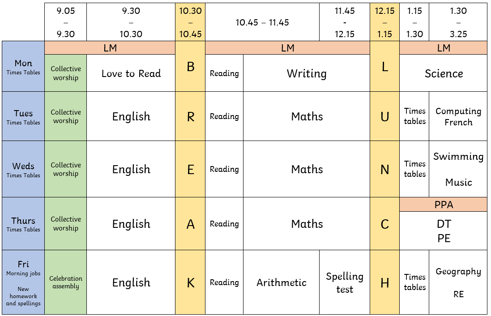Viewport: 491px width, 316px height.
Task: Click Thursday's English lesson cell
Action: coord(131,224)
